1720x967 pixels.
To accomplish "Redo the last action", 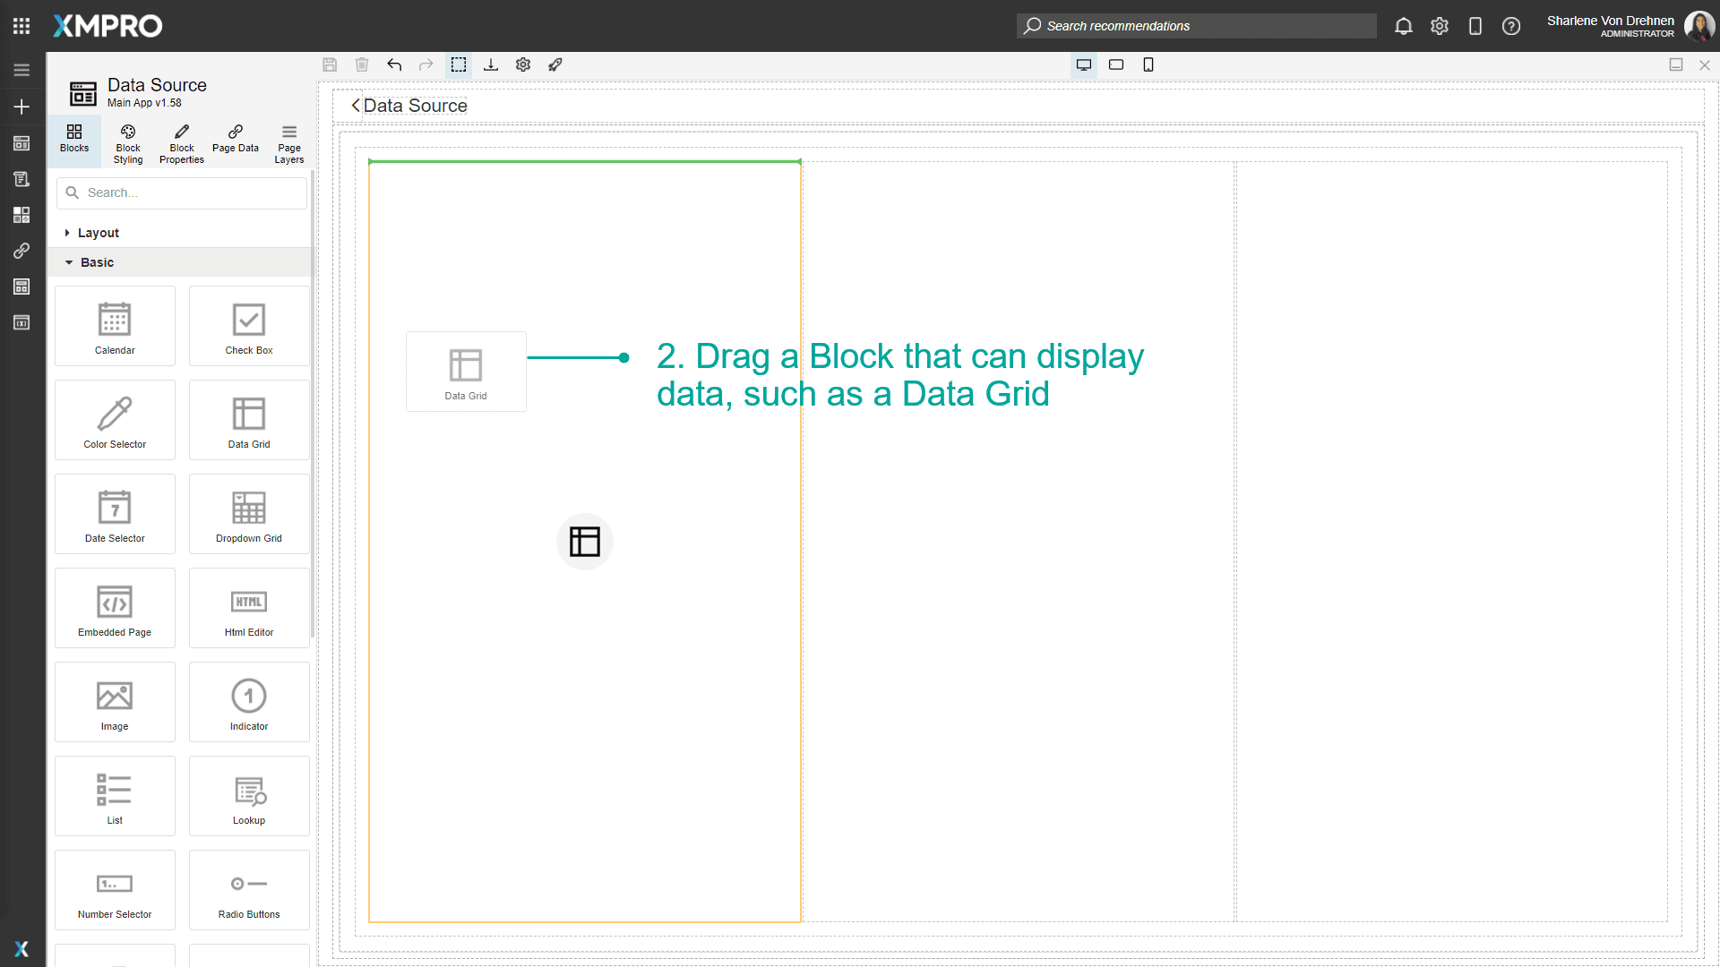I will [426, 64].
